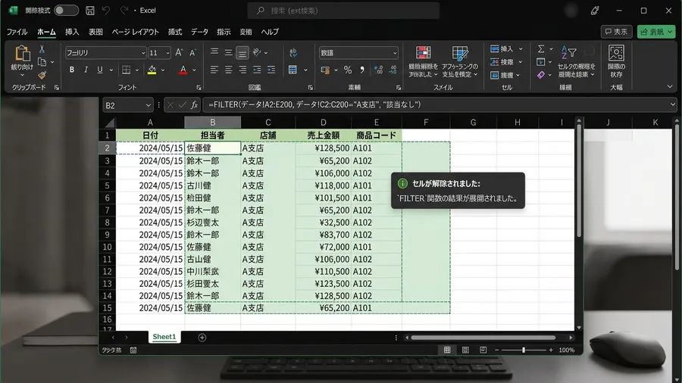Increase font size with large A
Viewport: 682px width, 383px height.
pyautogui.click(x=179, y=52)
